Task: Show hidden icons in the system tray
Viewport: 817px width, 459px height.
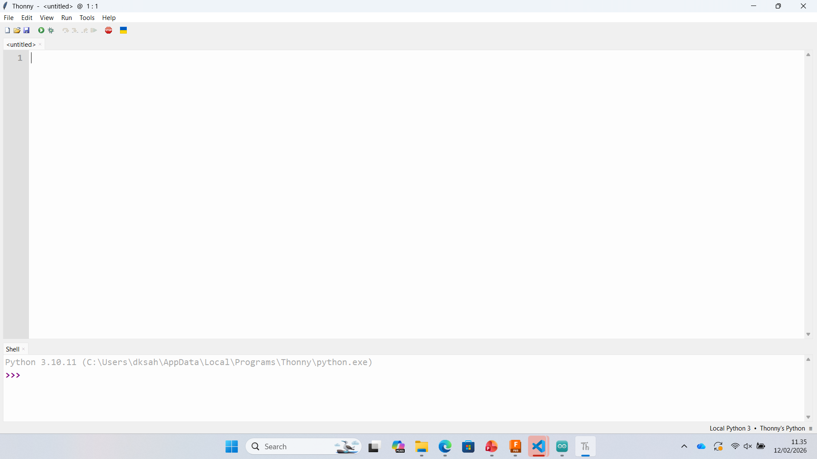Action: pyautogui.click(x=684, y=446)
